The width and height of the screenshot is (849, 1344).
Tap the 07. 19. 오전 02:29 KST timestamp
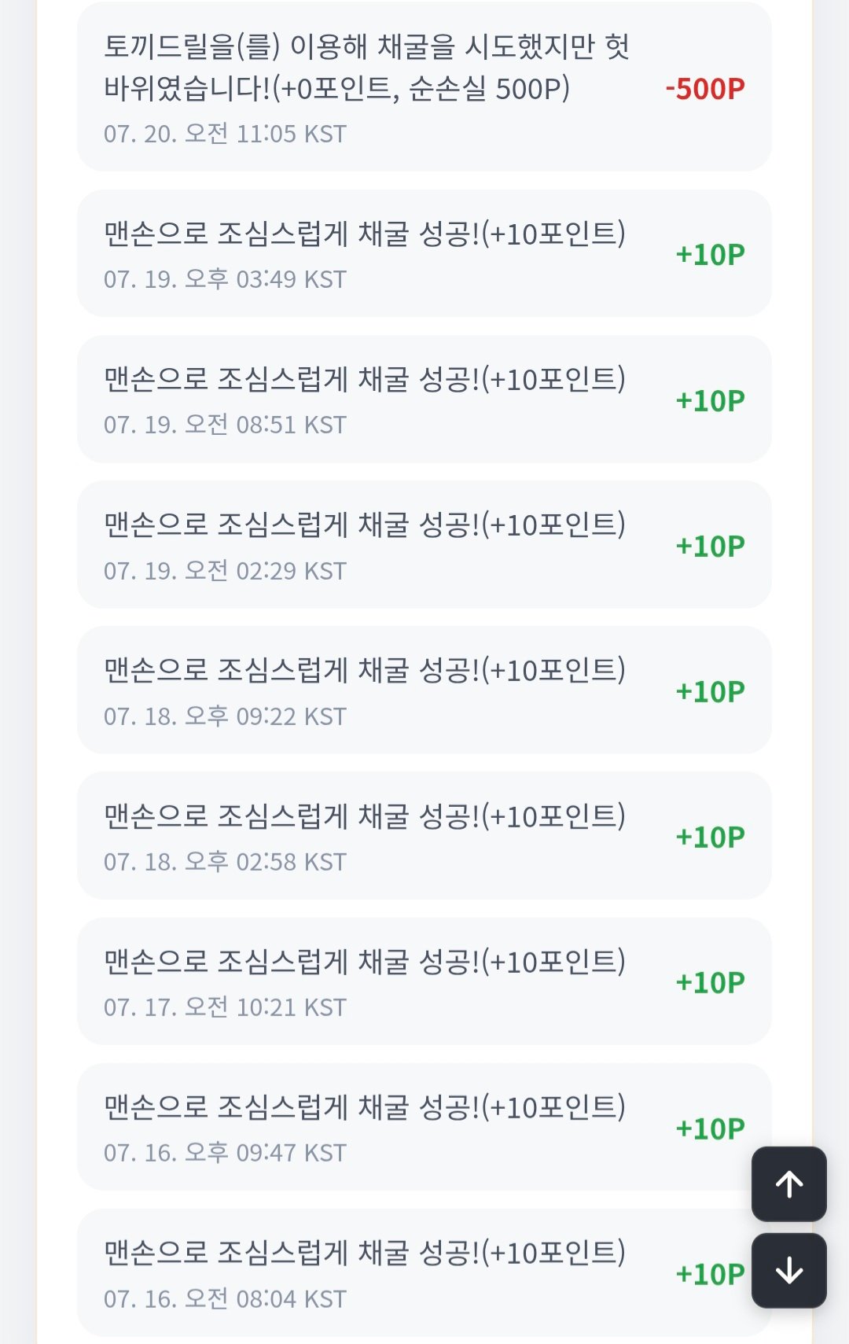click(x=225, y=571)
